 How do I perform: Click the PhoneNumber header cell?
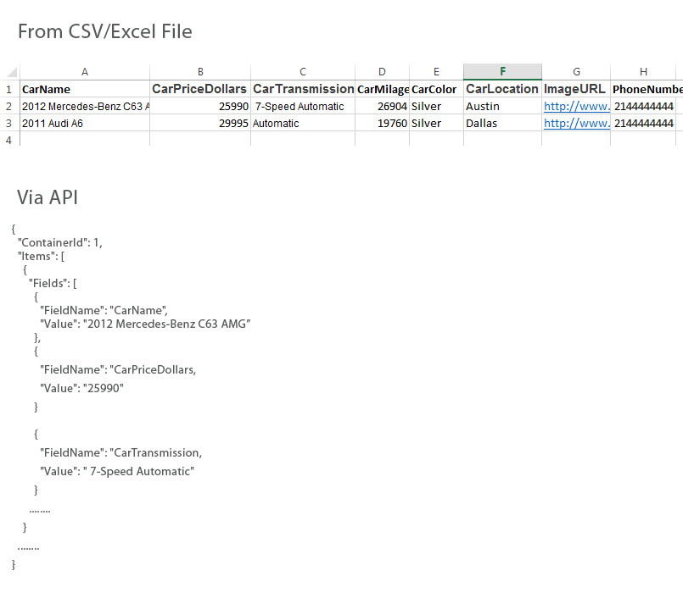click(647, 89)
